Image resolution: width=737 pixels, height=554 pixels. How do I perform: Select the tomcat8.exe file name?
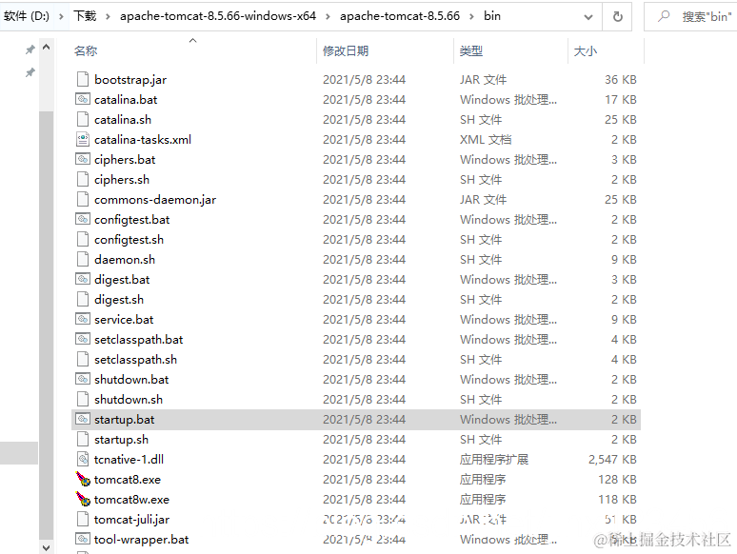[x=128, y=480]
